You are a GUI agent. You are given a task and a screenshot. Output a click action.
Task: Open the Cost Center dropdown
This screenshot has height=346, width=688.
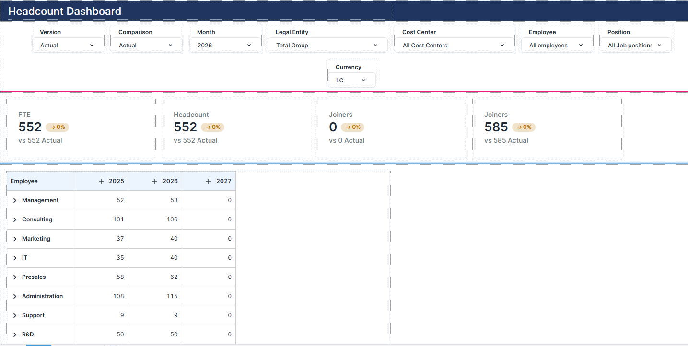click(454, 46)
